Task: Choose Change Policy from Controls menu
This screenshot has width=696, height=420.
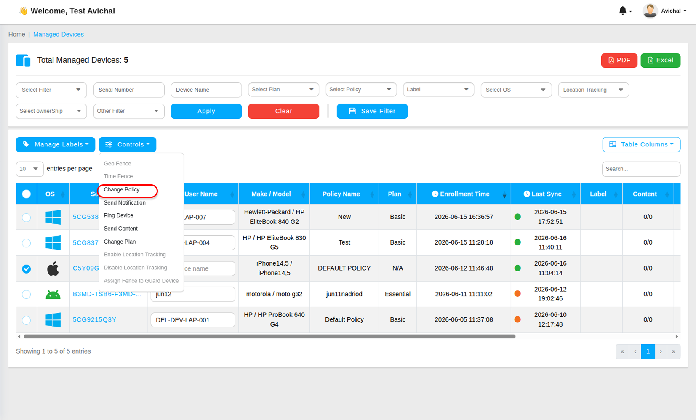Action: (x=122, y=189)
